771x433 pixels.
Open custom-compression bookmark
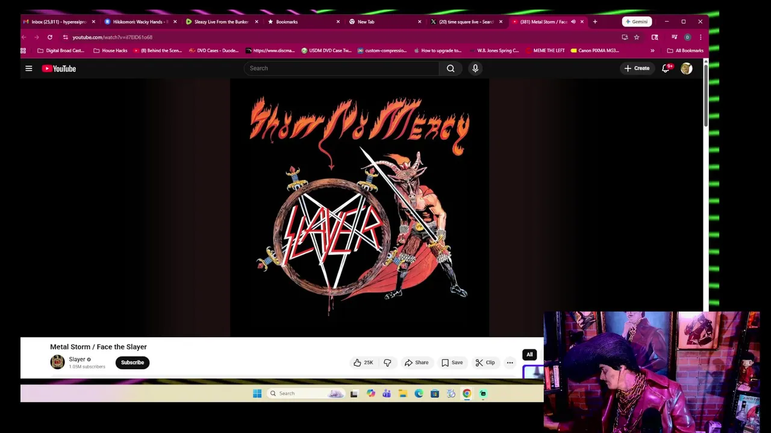(x=382, y=51)
